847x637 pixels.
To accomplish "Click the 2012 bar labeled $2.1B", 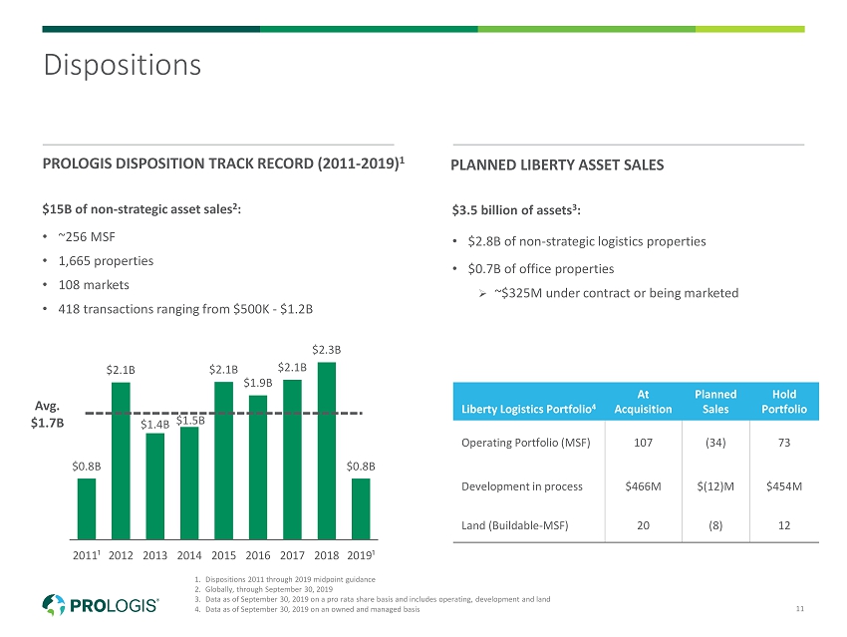I will click(121, 459).
